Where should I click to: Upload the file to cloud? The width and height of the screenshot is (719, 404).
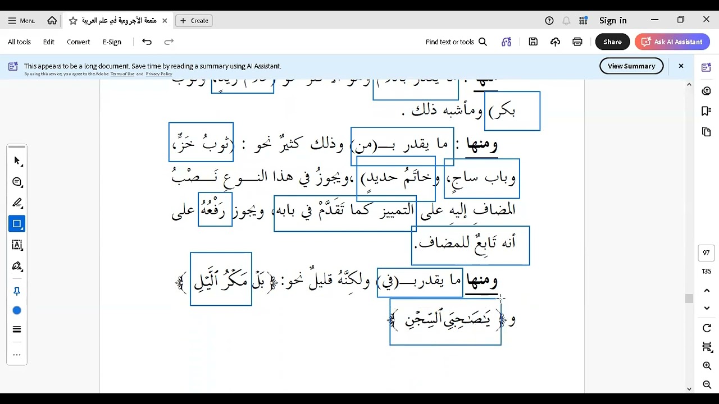click(x=555, y=42)
